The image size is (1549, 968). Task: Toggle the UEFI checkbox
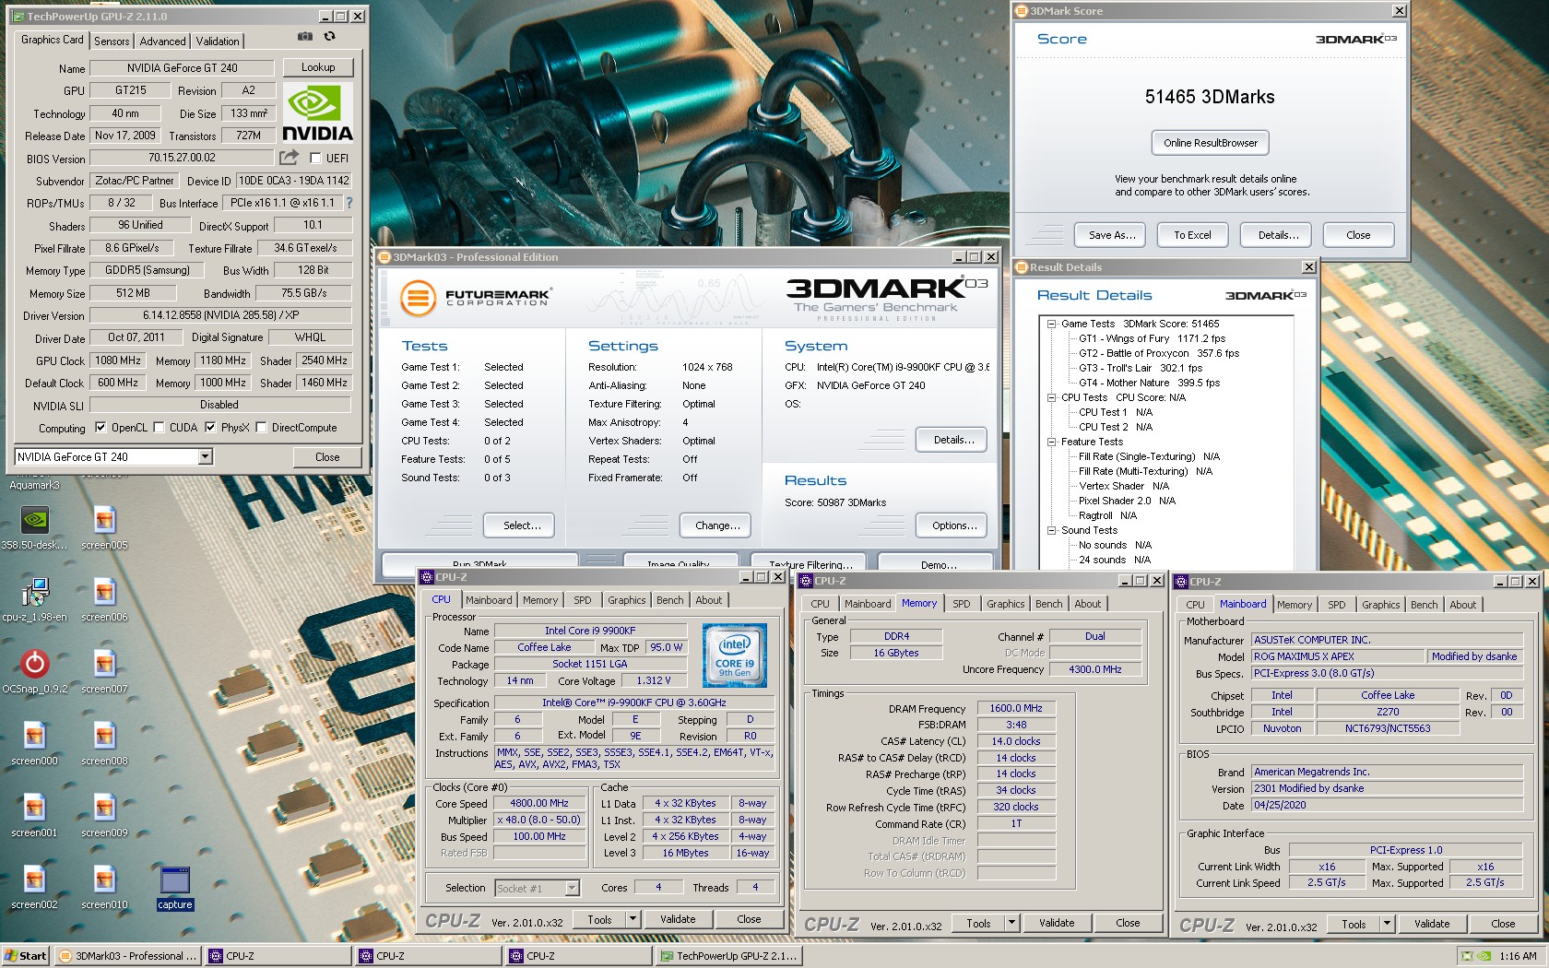315,159
